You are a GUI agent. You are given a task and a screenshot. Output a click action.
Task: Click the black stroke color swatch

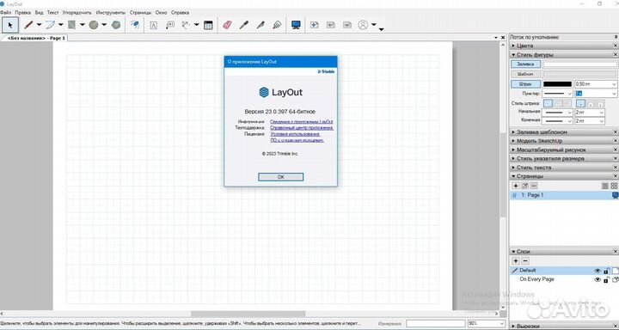click(557, 84)
